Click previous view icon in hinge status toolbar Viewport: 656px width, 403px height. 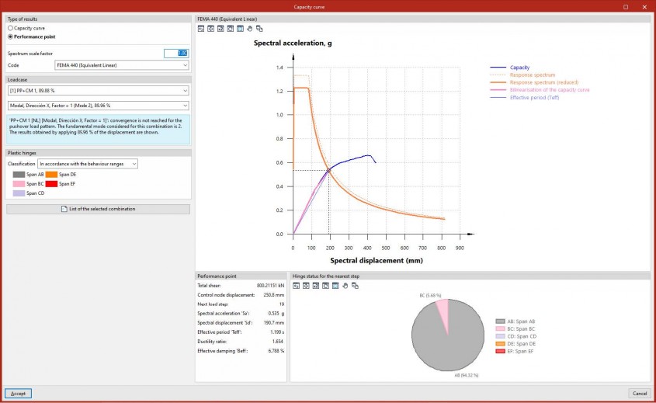pyautogui.click(x=297, y=286)
